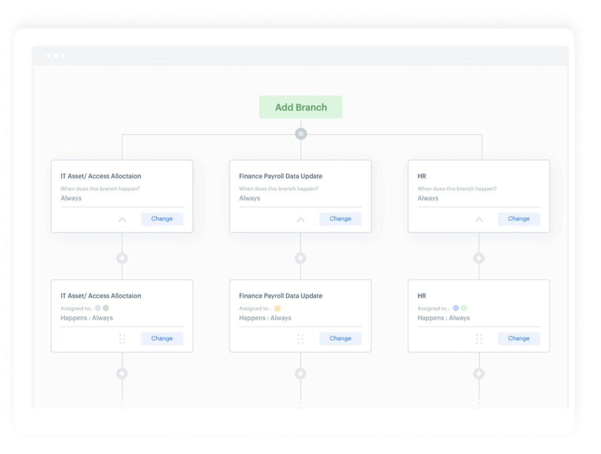
Task: Click the green Add Branch button
Action: point(300,107)
